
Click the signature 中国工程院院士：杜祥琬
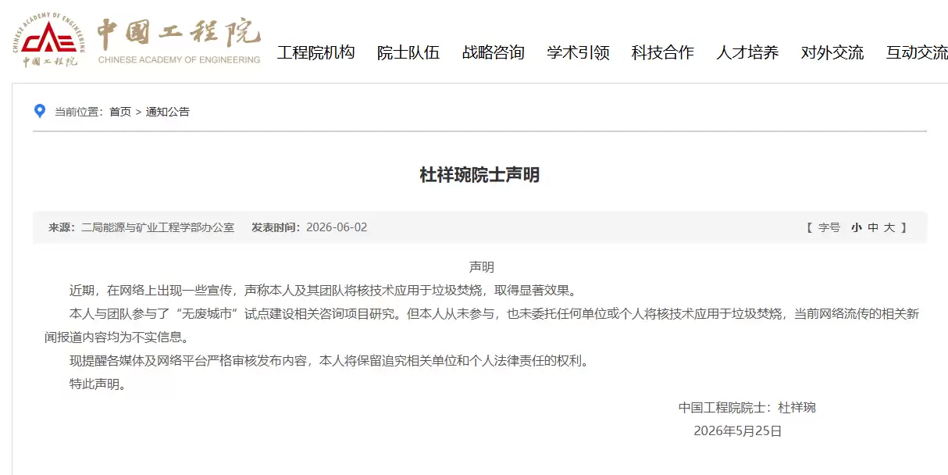coord(747,407)
